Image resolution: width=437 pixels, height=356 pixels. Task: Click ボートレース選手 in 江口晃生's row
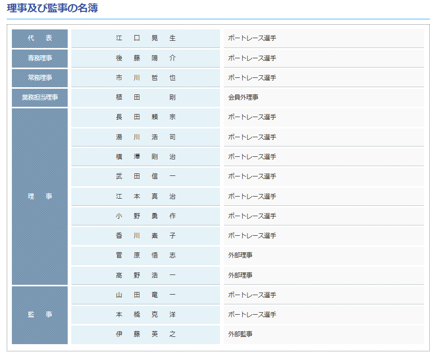click(x=252, y=38)
